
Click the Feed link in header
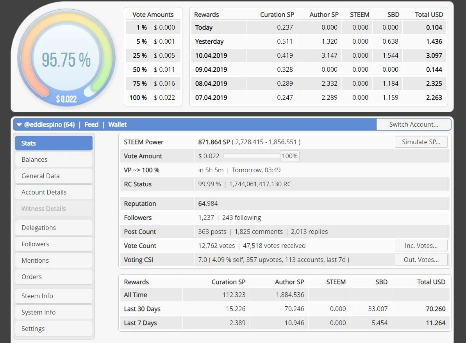(91, 125)
